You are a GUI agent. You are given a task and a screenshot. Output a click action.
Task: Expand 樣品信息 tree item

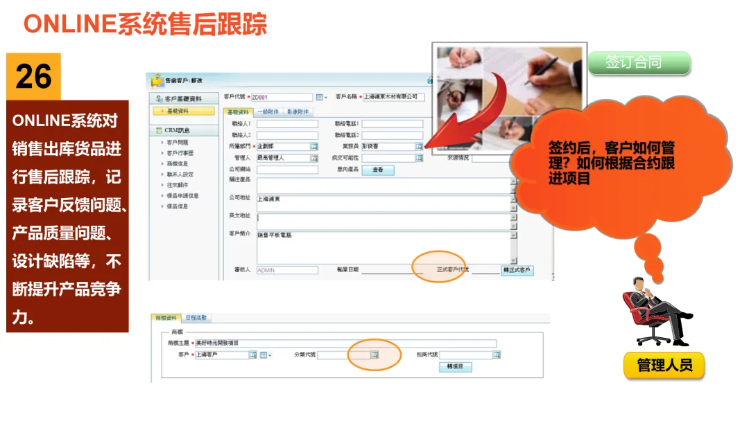tap(162, 206)
